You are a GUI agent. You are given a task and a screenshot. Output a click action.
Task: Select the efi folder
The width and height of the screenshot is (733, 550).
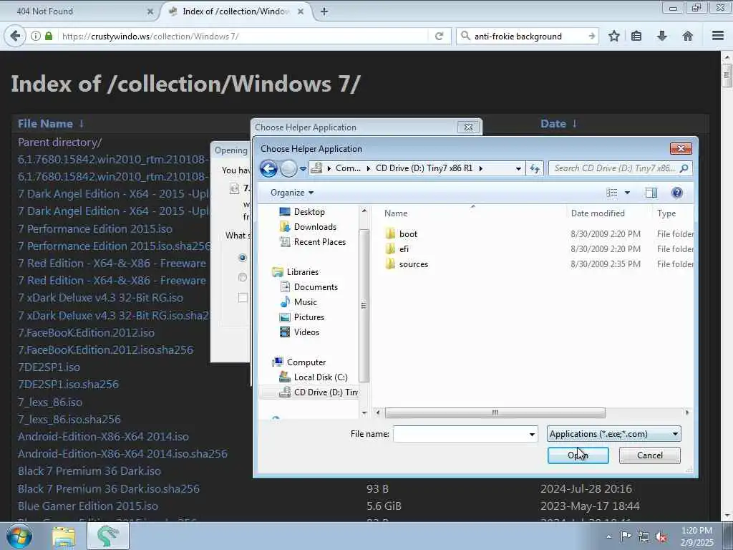click(404, 249)
